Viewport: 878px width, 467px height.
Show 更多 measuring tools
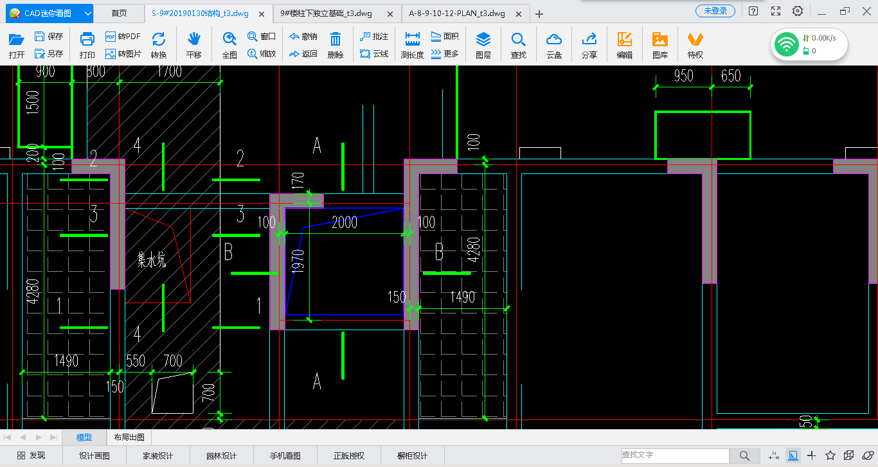click(445, 54)
